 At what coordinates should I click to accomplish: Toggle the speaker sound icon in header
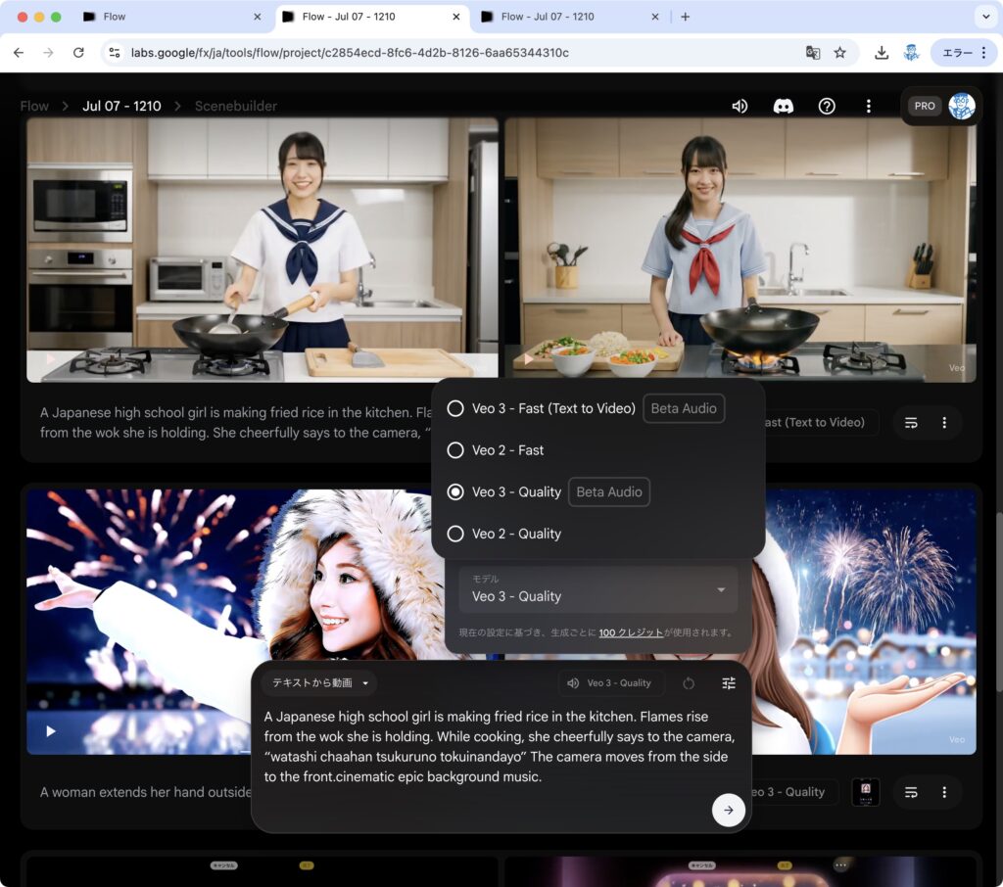[x=740, y=106]
